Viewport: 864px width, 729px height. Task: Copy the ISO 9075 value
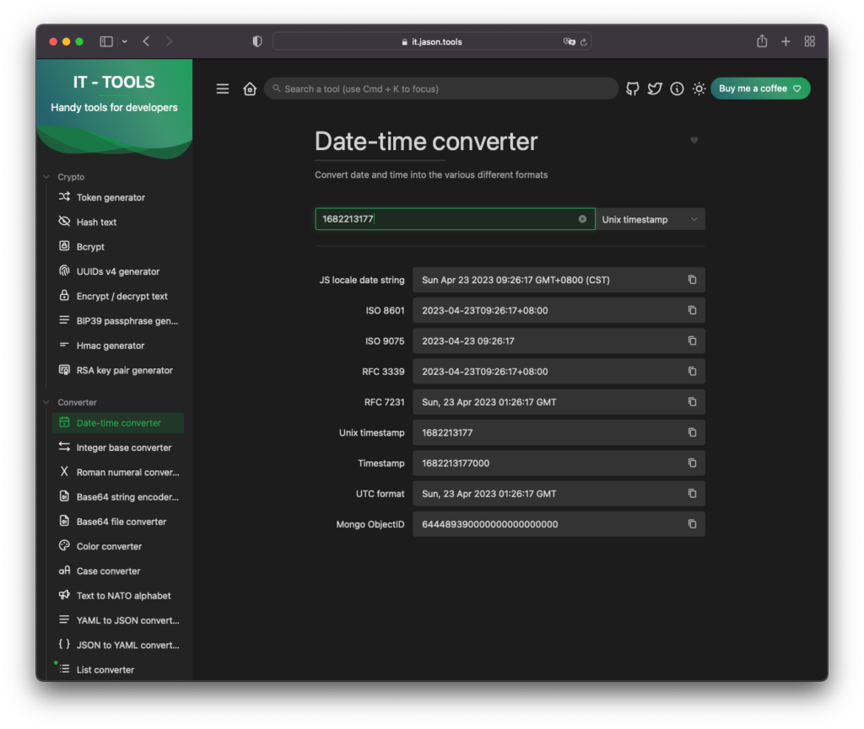(692, 341)
